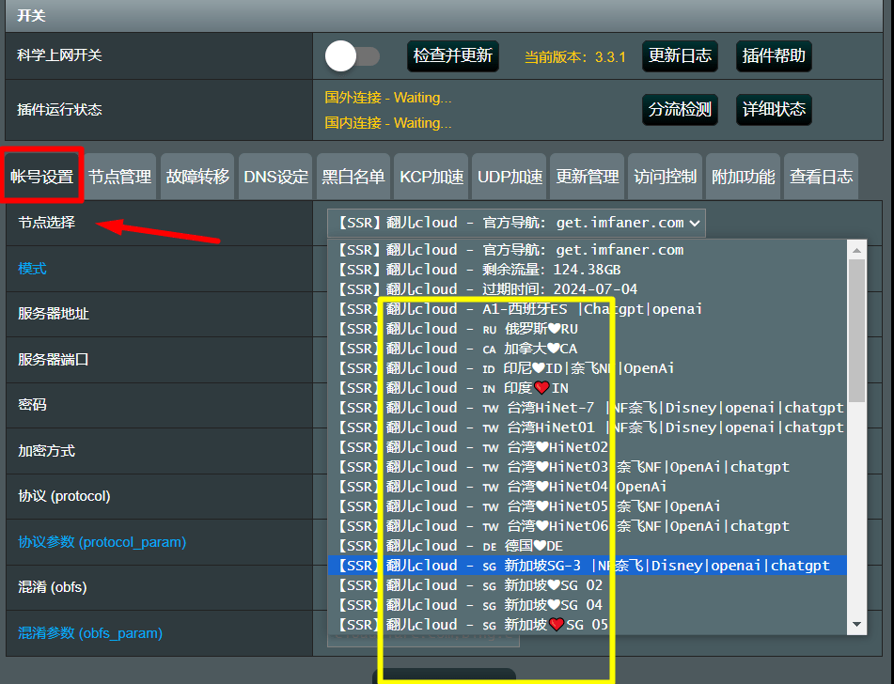Choose the 台湾 HiNet02 node
Image resolution: width=894 pixels, height=684 pixels.
click(x=588, y=447)
